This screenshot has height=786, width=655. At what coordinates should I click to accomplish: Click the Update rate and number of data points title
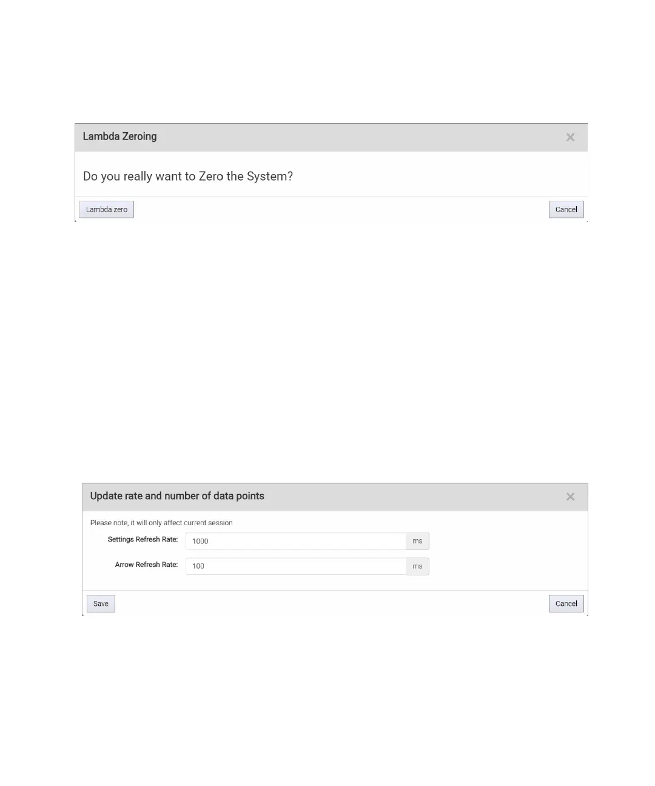tap(177, 496)
